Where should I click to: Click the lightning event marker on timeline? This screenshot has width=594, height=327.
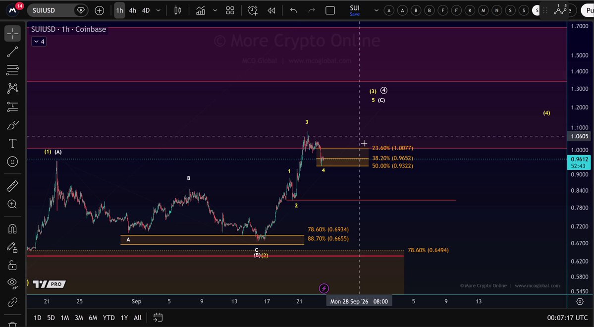pos(324,289)
